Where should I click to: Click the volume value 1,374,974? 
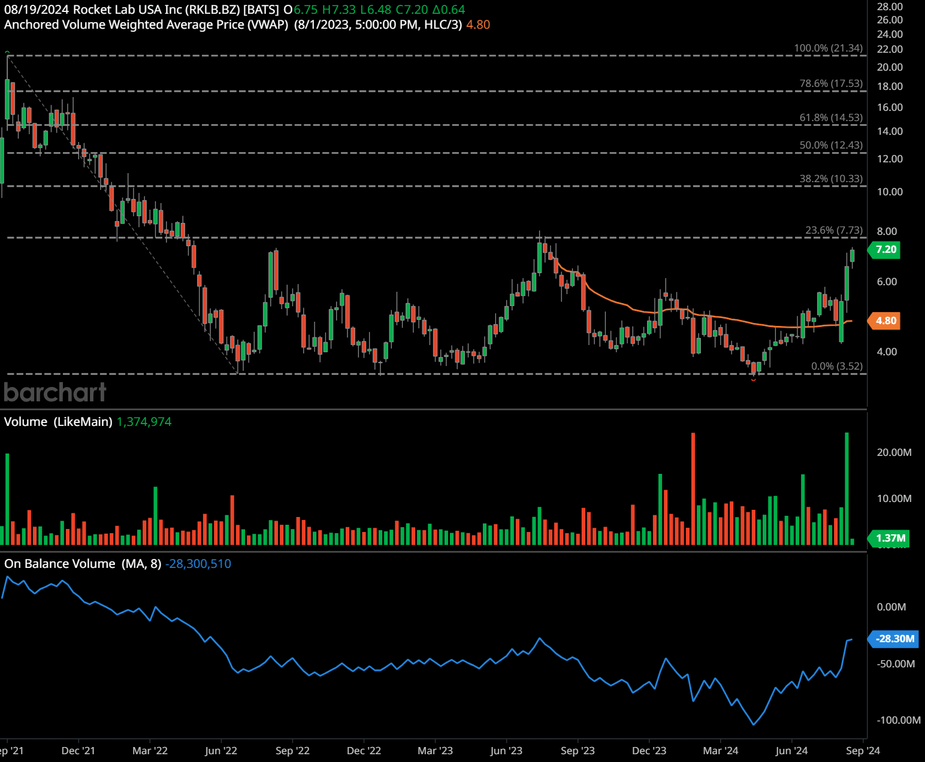tap(144, 422)
